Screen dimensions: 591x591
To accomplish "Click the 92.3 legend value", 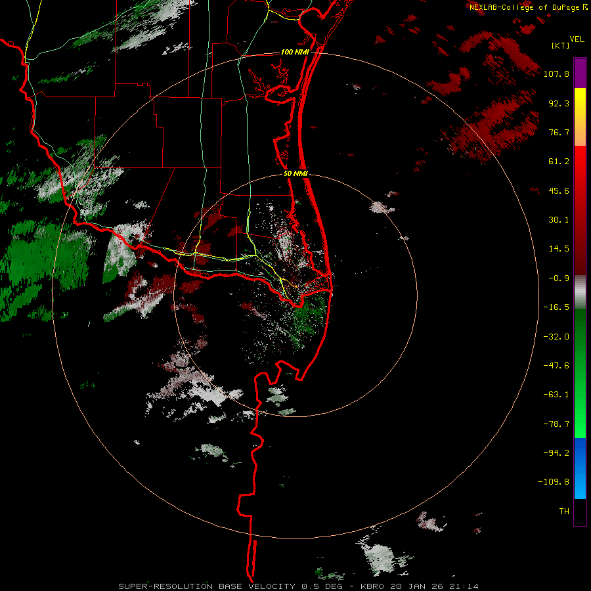I will pos(559,103).
